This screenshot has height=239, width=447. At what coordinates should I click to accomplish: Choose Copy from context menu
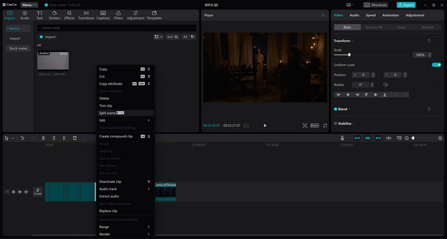125,69
